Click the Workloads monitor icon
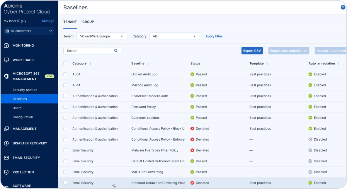The height and width of the screenshot is (189, 347). pos(6,60)
